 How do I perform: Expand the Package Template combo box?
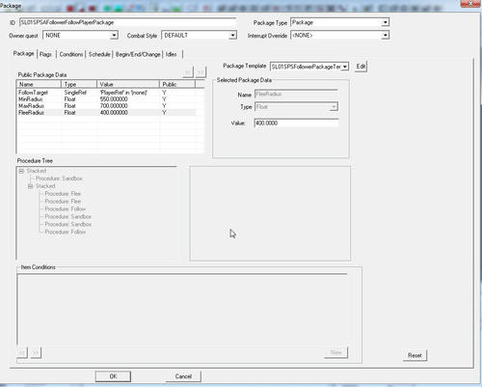click(345, 67)
